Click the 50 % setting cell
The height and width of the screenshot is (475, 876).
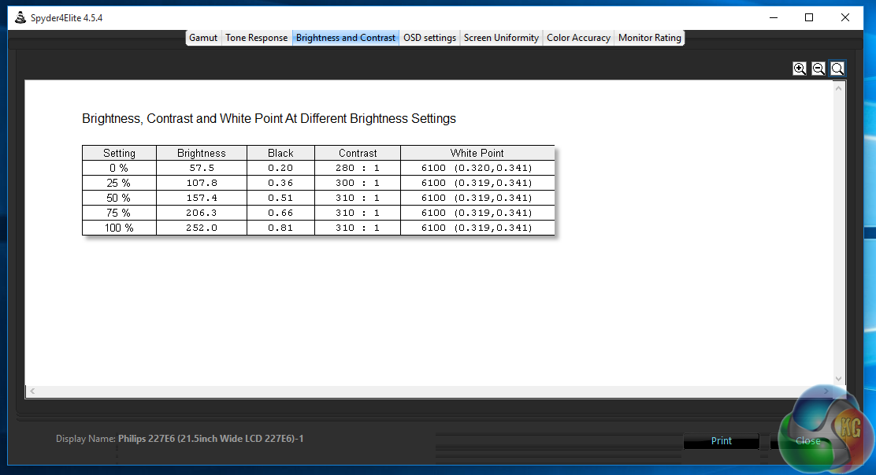pos(119,198)
